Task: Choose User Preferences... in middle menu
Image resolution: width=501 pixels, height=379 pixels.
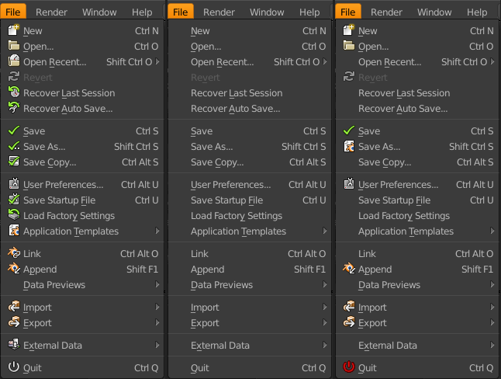Action: click(250, 185)
